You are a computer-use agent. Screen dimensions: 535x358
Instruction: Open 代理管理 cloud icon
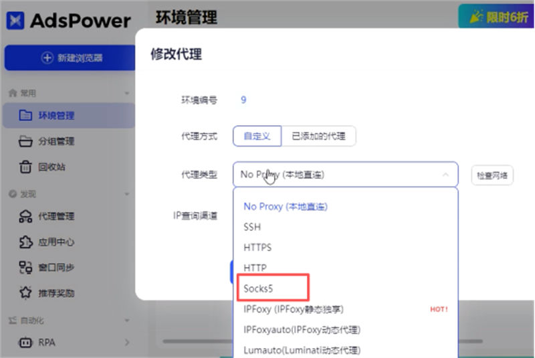[25, 216]
